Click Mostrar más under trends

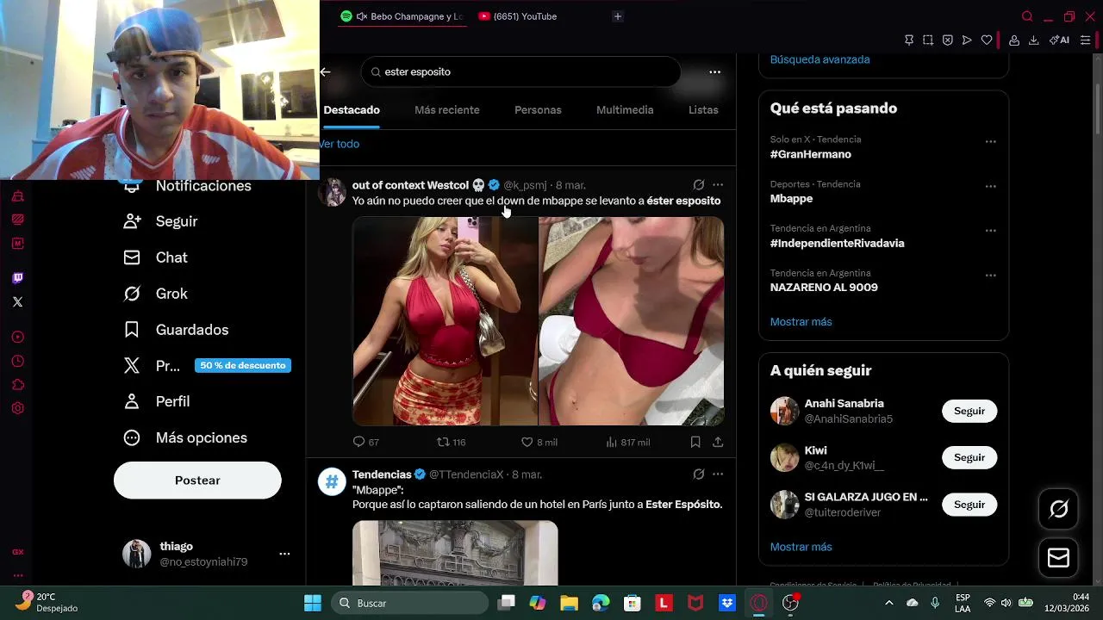[x=801, y=322]
